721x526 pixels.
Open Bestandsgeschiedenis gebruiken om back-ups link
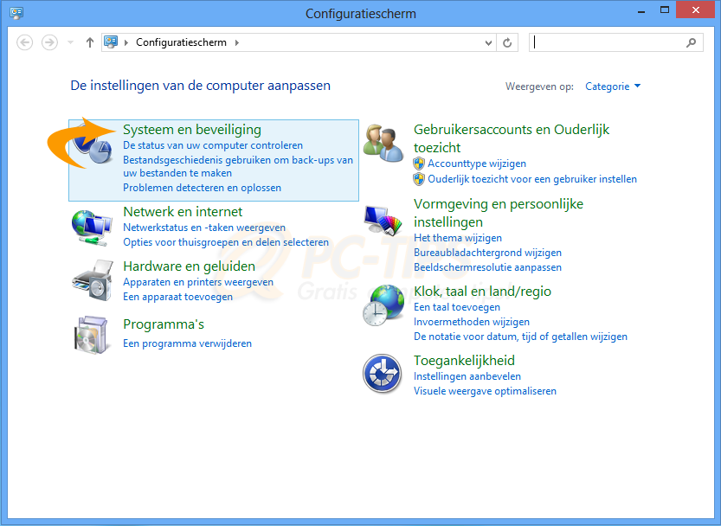pos(238,166)
